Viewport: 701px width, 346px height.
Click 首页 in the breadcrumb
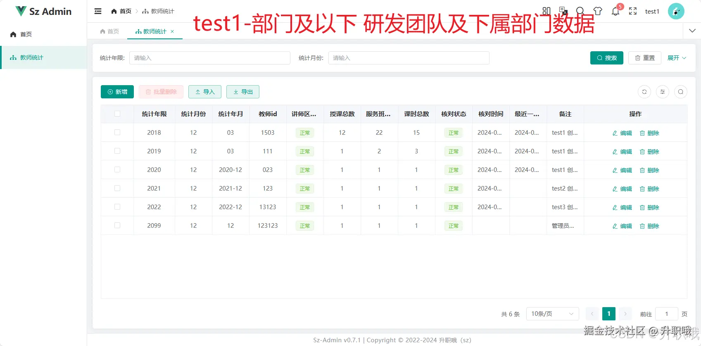pyautogui.click(x=121, y=11)
